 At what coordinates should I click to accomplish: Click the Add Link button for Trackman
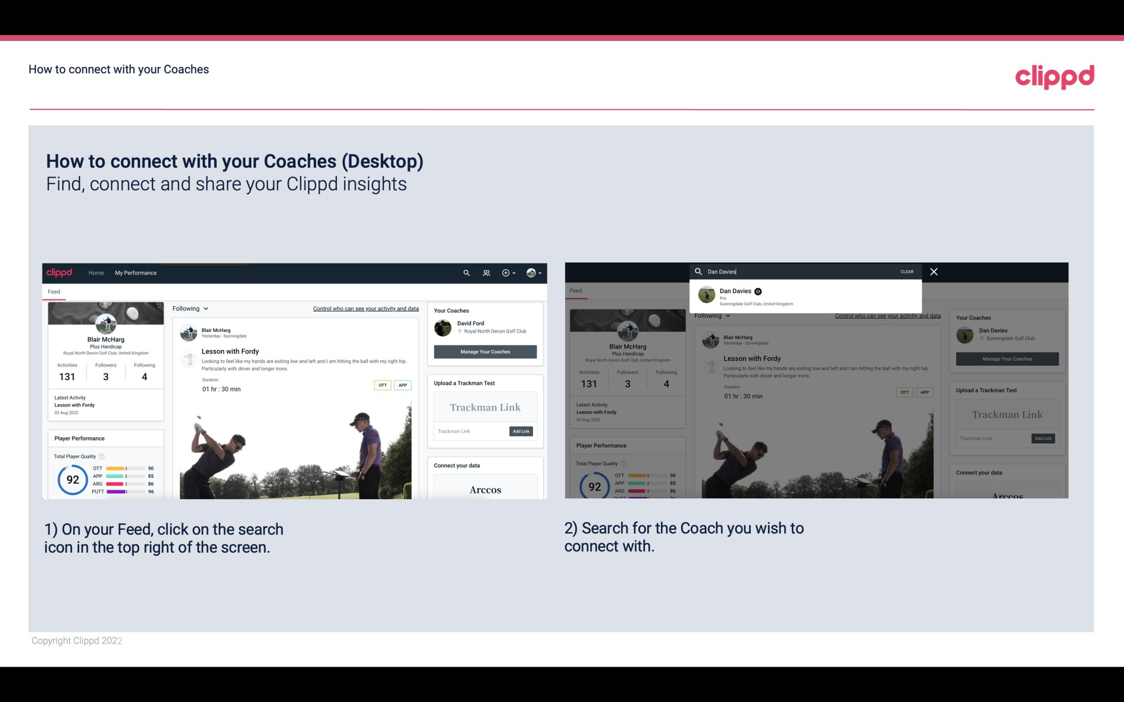pyautogui.click(x=521, y=431)
